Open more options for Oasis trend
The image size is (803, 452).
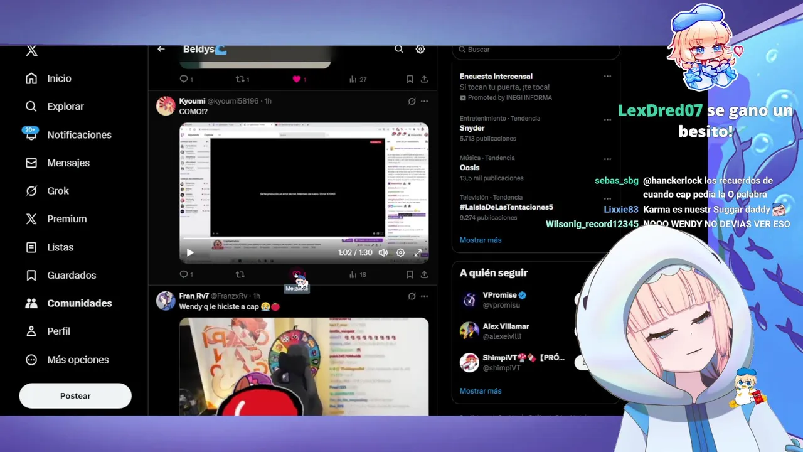click(x=607, y=159)
